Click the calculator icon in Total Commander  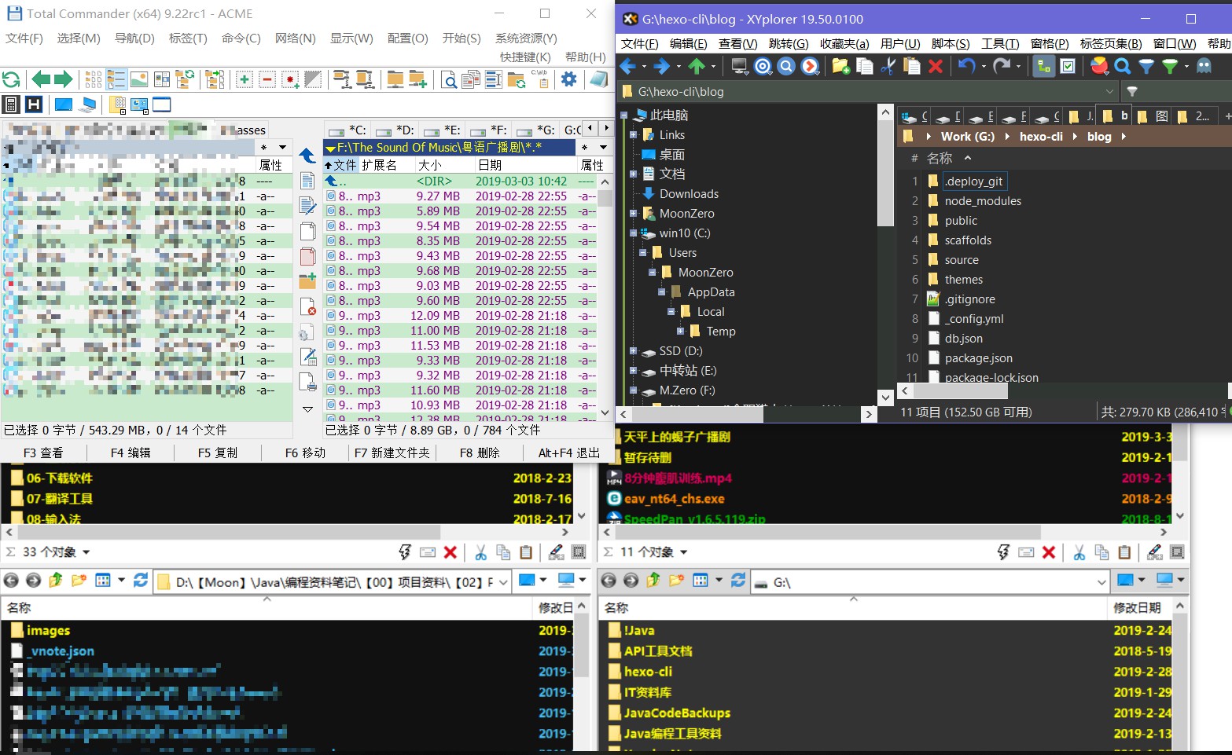click(11, 104)
